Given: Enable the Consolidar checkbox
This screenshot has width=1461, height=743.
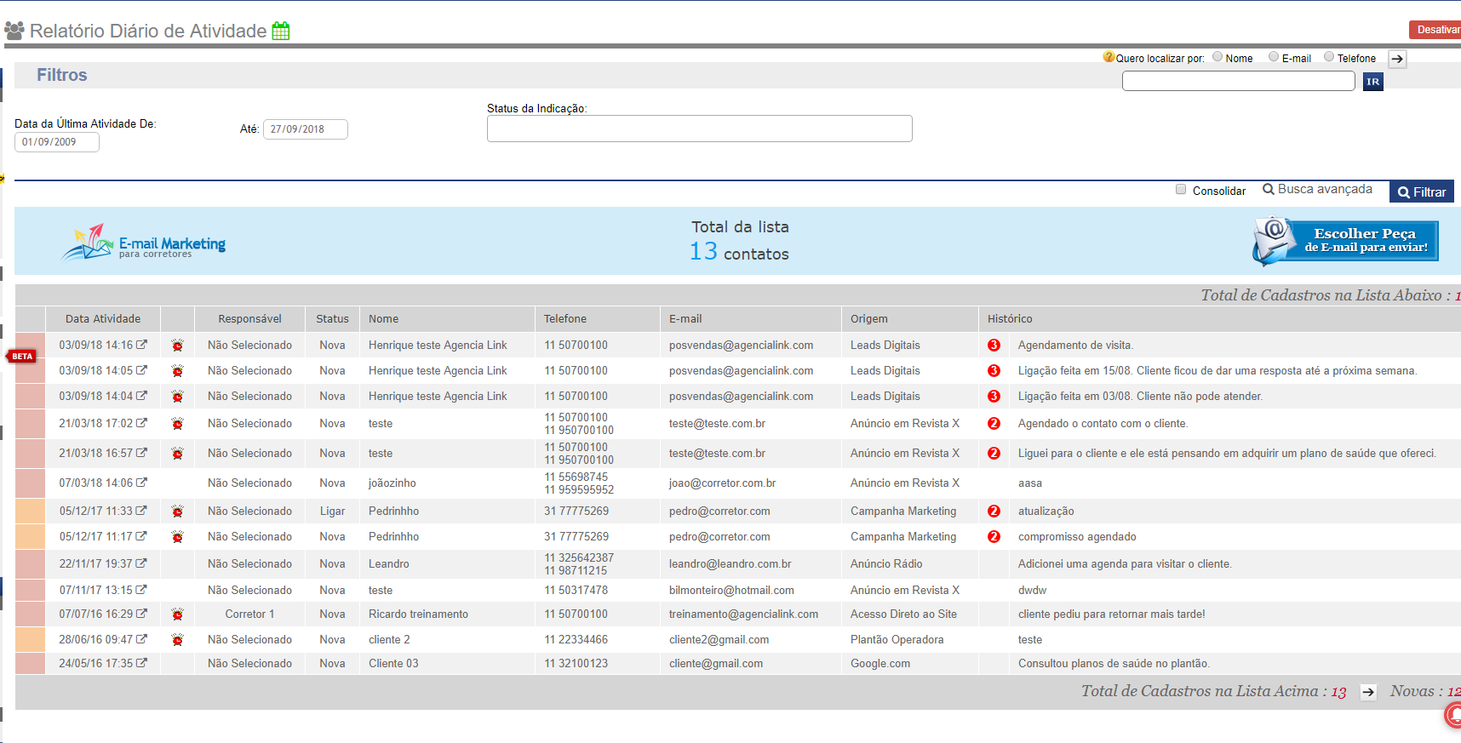Looking at the screenshot, I should coord(1181,190).
